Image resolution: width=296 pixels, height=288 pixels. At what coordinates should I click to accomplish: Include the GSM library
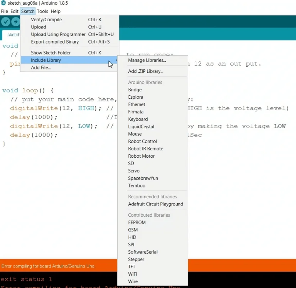pyautogui.click(x=153, y=230)
